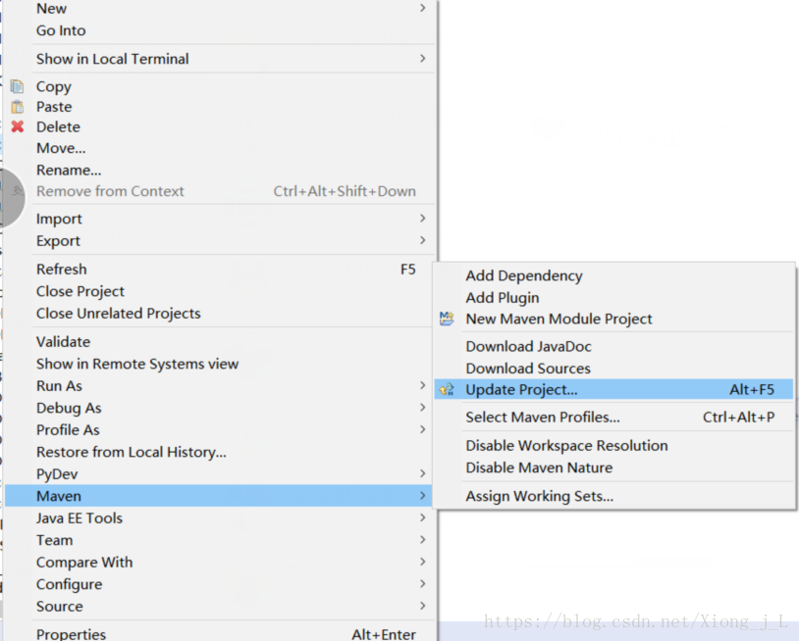Viewport: 799px width, 641px height.
Task: Expand the Maven submenu arrow
Action: point(422,495)
